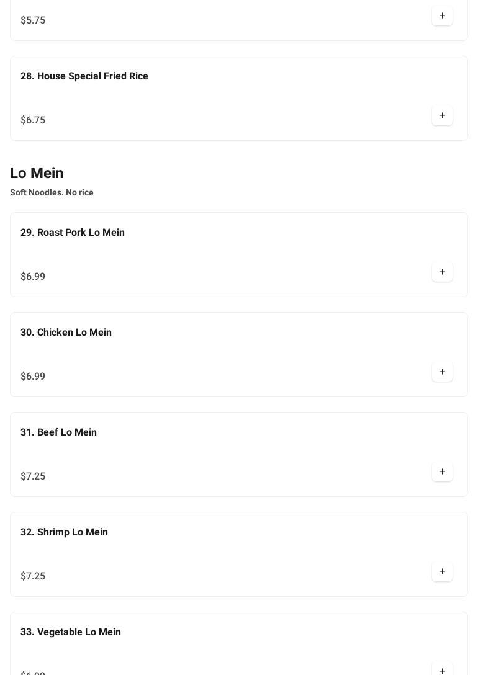The height and width of the screenshot is (675, 478).
Task: Click the Lo Mein section heading
Action: point(37,173)
